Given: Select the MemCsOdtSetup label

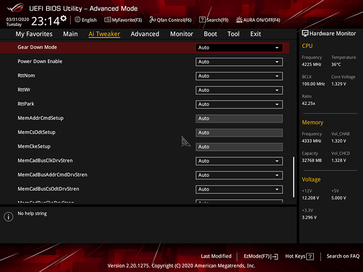Looking at the screenshot, I should 36,132.
